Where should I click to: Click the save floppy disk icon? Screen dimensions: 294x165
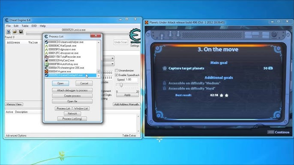tap(21, 32)
